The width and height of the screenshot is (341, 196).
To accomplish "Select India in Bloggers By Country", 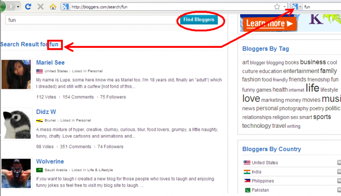I will [x=256, y=172].
